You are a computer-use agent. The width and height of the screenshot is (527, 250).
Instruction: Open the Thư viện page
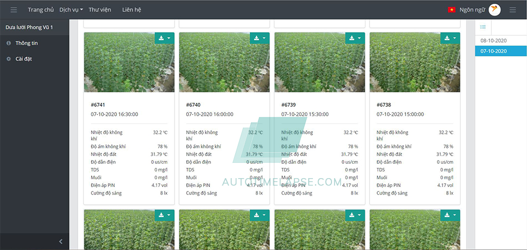[x=100, y=10]
